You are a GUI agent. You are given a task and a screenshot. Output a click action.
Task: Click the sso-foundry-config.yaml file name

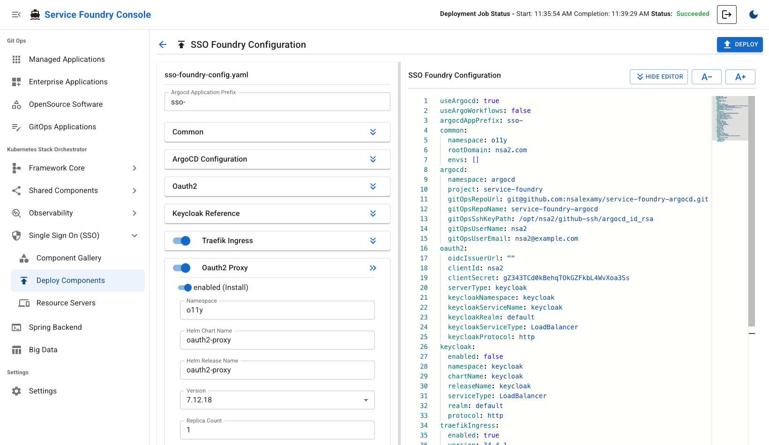coord(206,75)
